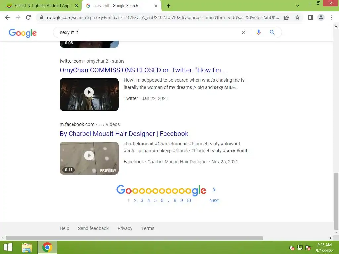Image resolution: width=339 pixels, height=254 pixels.
Task: Click the vertical scrollbar thumb
Action: [336, 201]
